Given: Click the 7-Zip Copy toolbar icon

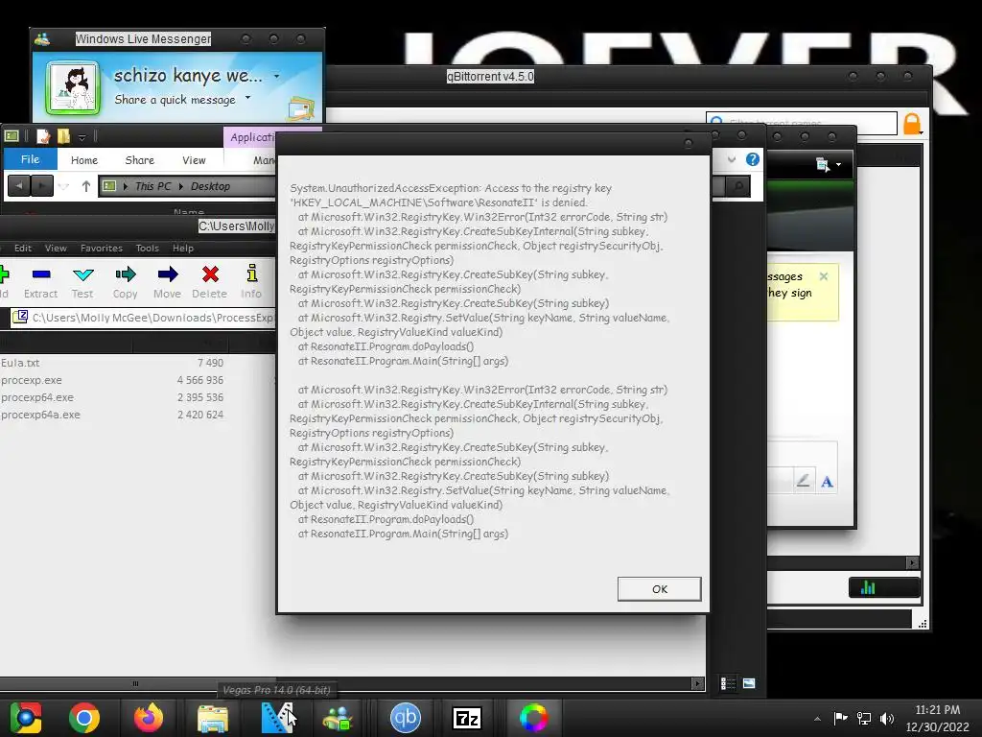Looking at the screenshot, I should click(x=126, y=282).
